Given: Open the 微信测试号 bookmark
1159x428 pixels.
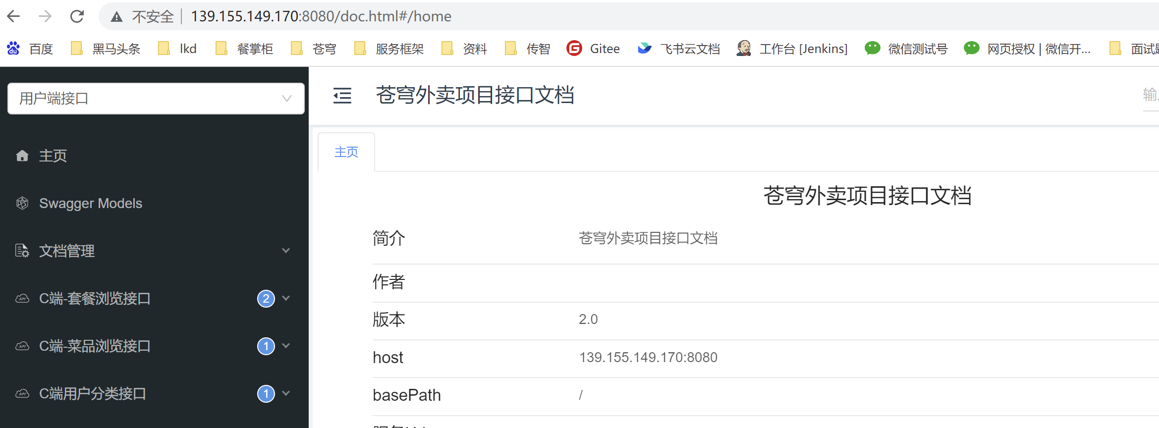Looking at the screenshot, I should [906, 49].
